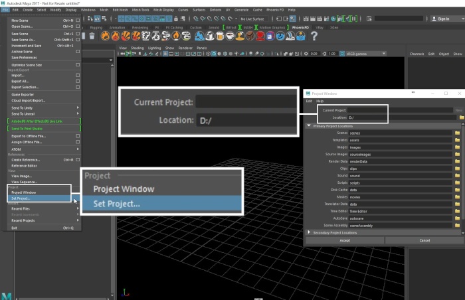The height and width of the screenshot is (300, 465).
Task: Click Accept in Project Window
Action: [345, 240]
